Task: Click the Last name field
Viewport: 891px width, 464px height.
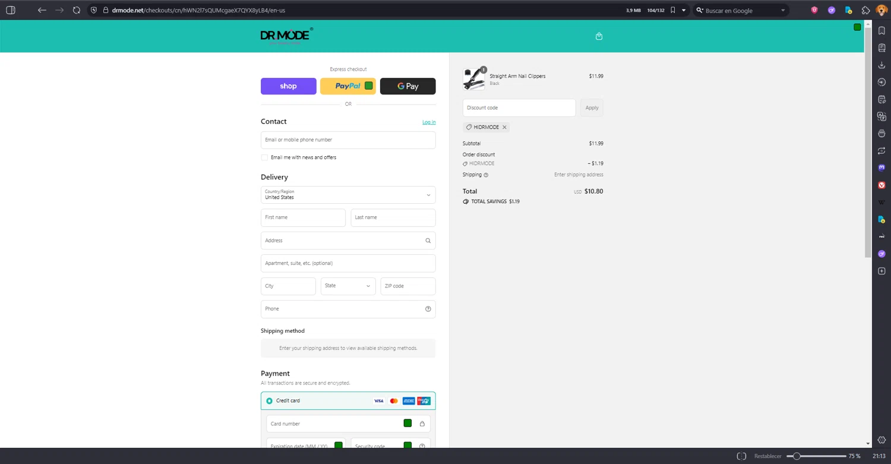Action: tap(393, 217)
